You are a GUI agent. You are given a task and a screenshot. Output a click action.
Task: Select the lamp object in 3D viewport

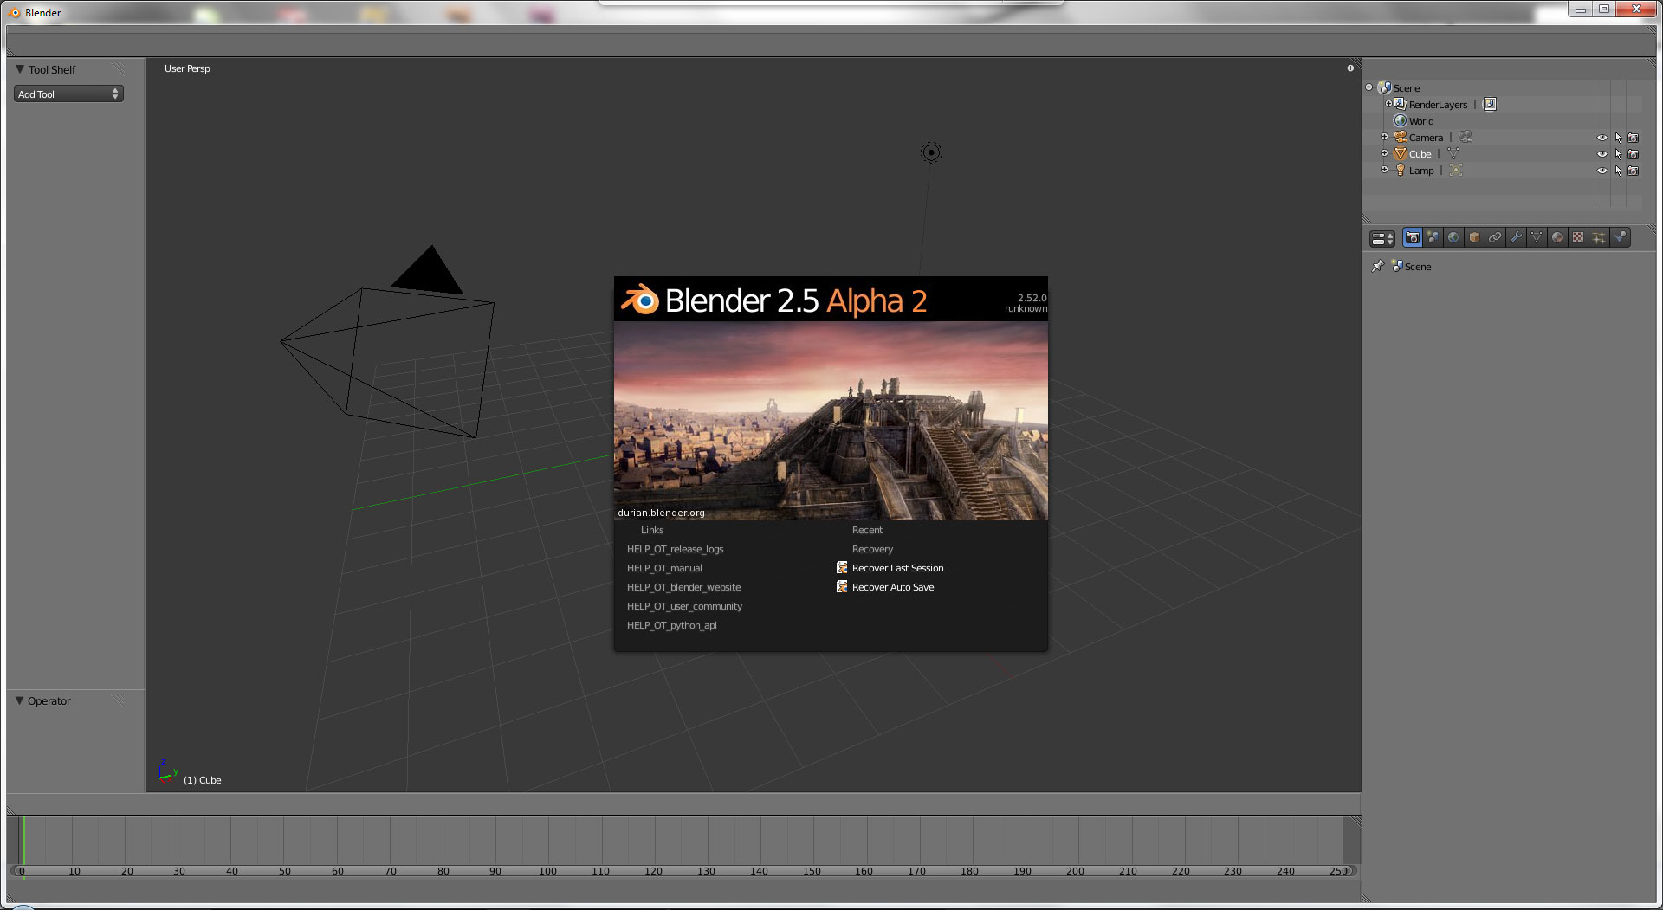931,152
